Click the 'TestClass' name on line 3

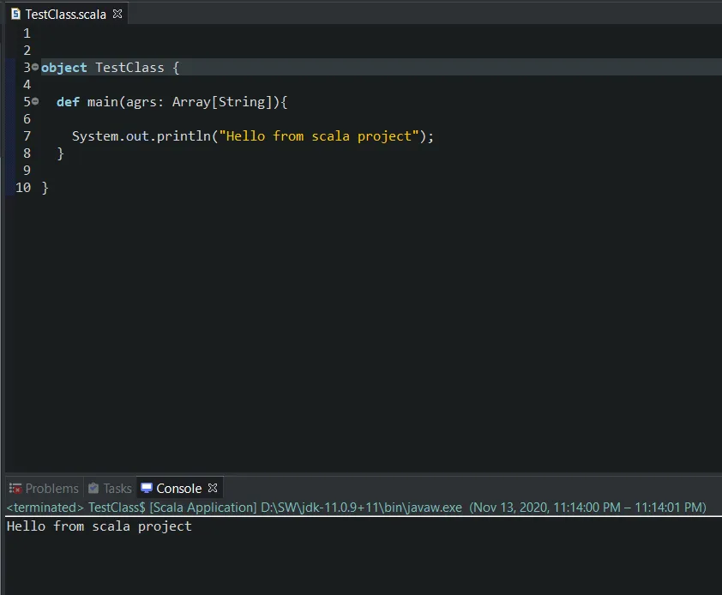pyautogui.click(x=129, y=68)
